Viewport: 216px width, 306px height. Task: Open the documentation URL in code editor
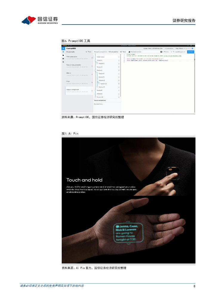[172, 56]
